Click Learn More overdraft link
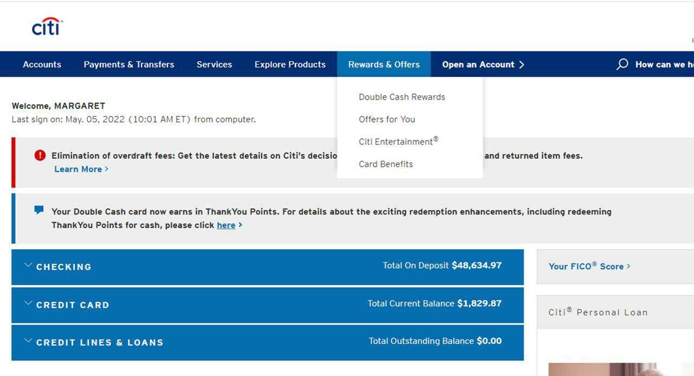Viewport: 694px width, 376px height. pos(81,169)
